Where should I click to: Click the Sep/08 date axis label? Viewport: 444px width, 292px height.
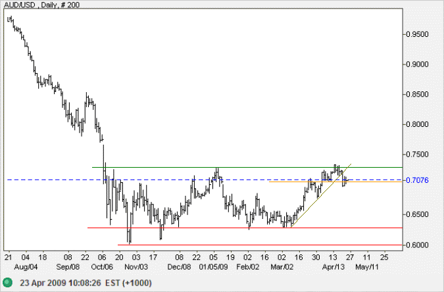tap(68, 267)
